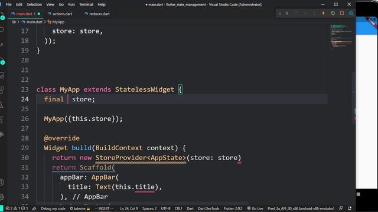Open the File menu

(x=8, y=4)
